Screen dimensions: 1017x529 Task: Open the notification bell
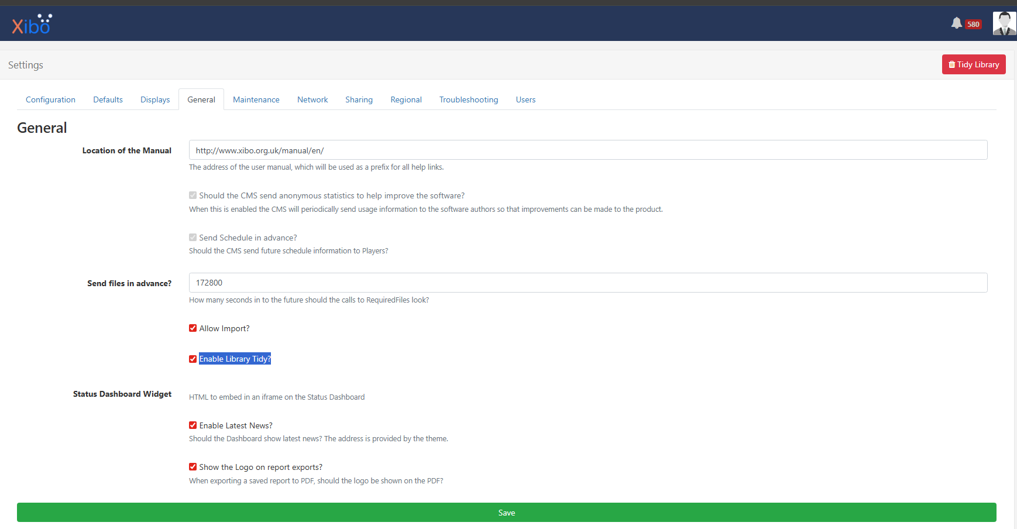[x=956, y=23]
